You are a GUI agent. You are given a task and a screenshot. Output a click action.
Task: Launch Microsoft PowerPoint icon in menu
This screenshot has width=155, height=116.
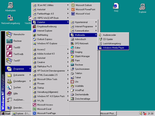coord(73,10)
